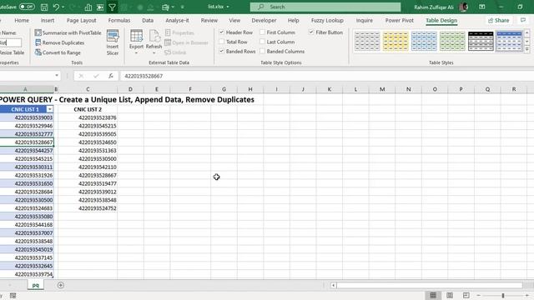Open the comments icon beside Share
534x300 pixels.
(523, 20)
